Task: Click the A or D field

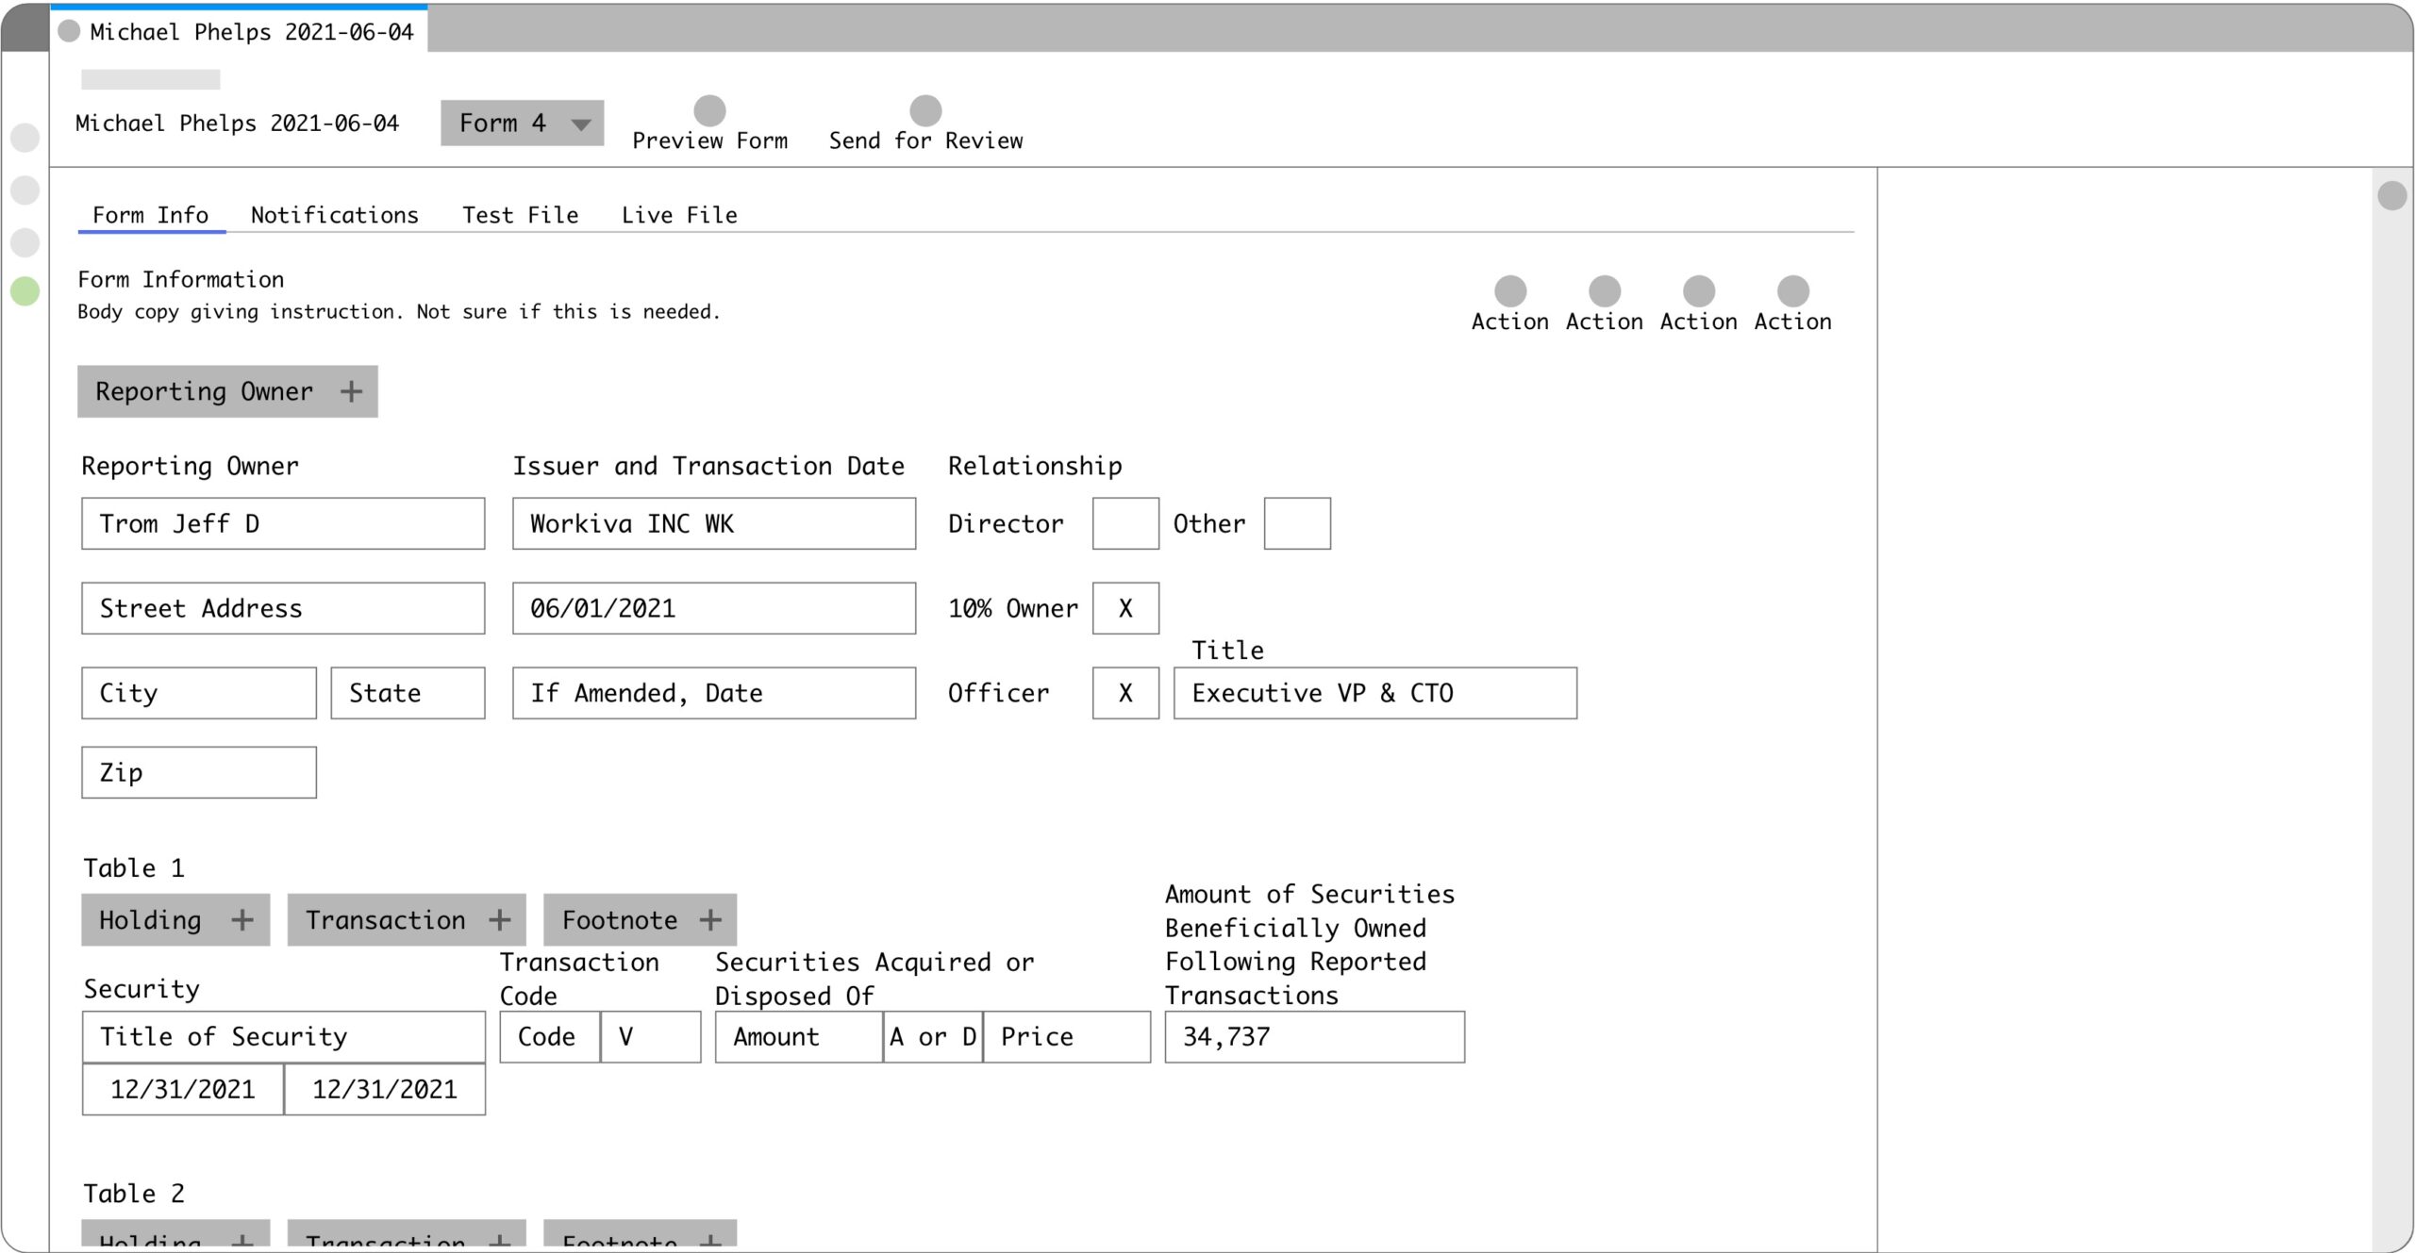Action: coord(933,1037)
